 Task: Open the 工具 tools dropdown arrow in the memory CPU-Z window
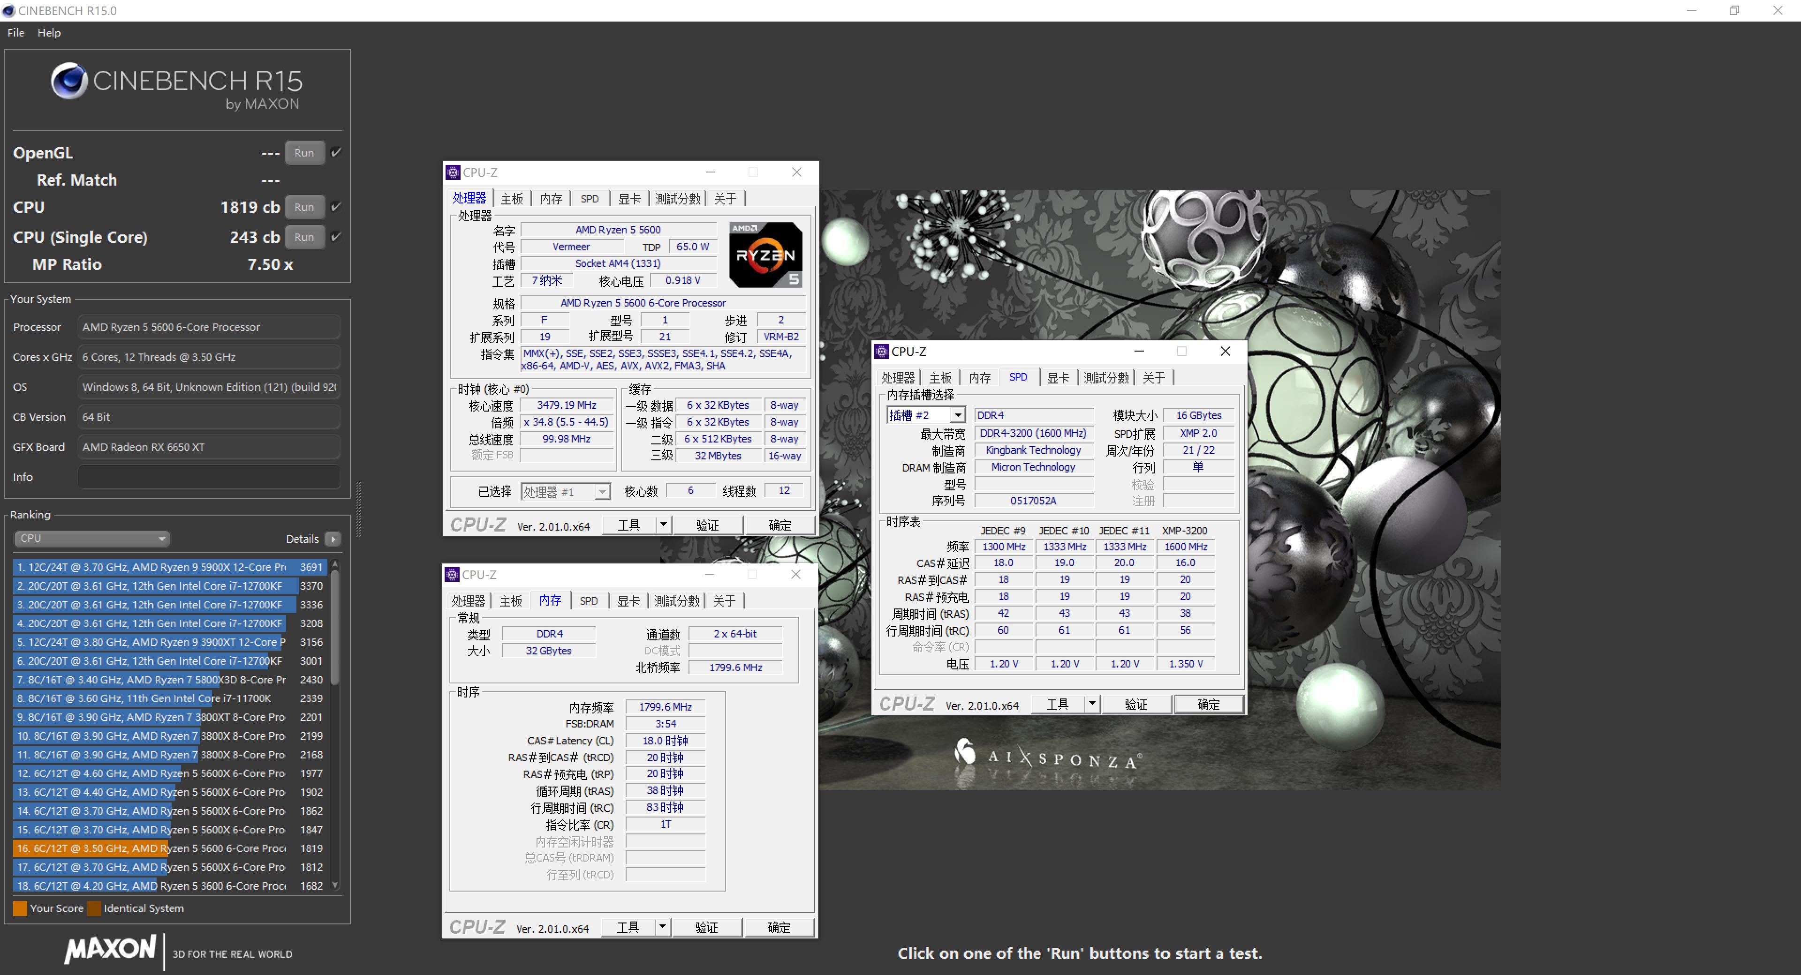pyautogui.click(x=661, y=927)
